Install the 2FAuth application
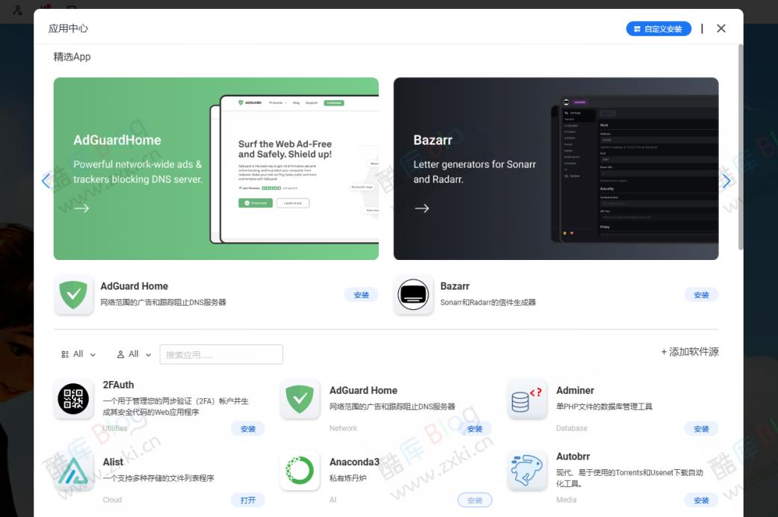Viewport: 778px width, 517px height. pos(249,429)
